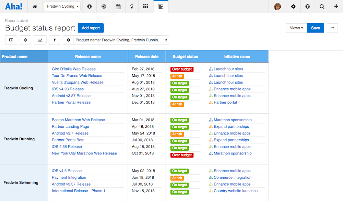
Task: Open the more options ellipsis menu
Action: 332,28
